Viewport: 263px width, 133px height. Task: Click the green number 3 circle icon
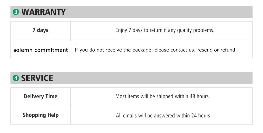coord(16,12)
